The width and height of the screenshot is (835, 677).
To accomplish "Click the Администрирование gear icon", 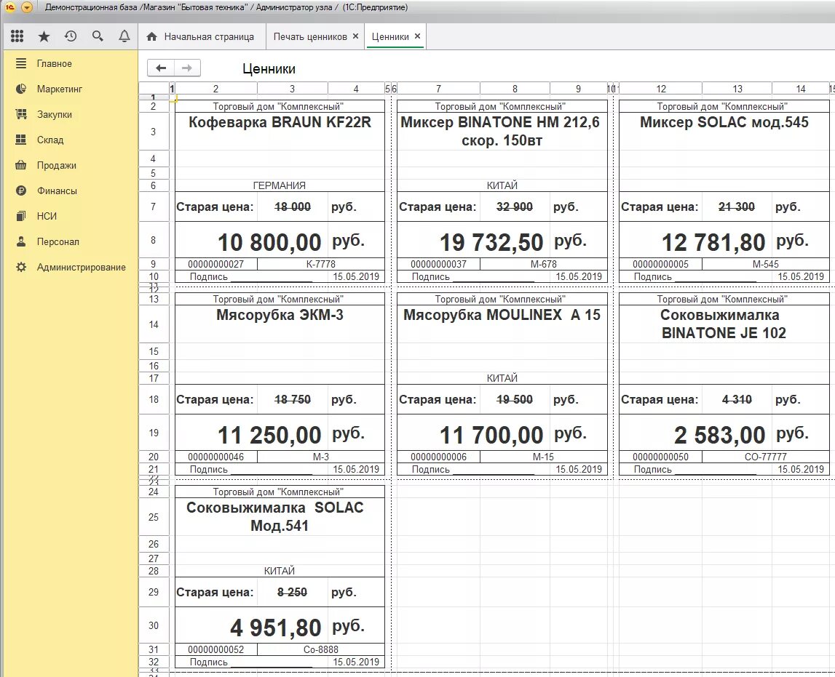I will 21,267.
